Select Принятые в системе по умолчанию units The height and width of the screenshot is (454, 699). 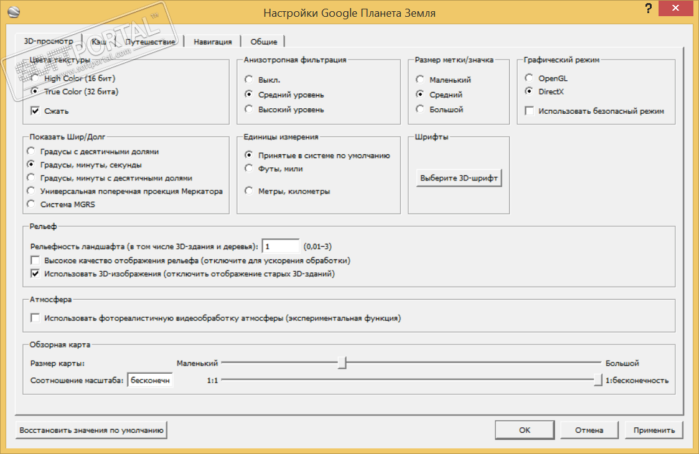pyautogui.click(x=317, y=155)
